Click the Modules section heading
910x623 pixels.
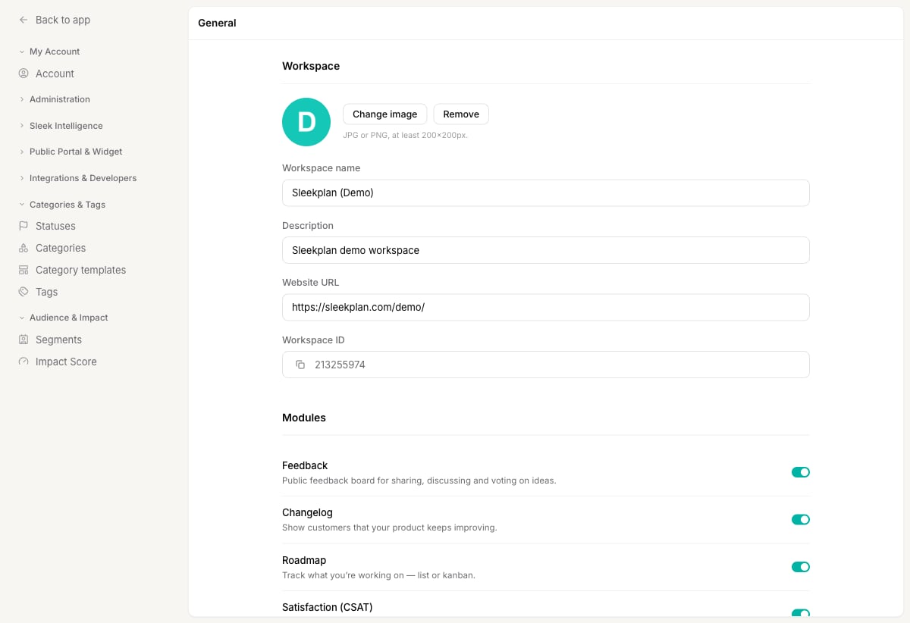tap(304, 418)
